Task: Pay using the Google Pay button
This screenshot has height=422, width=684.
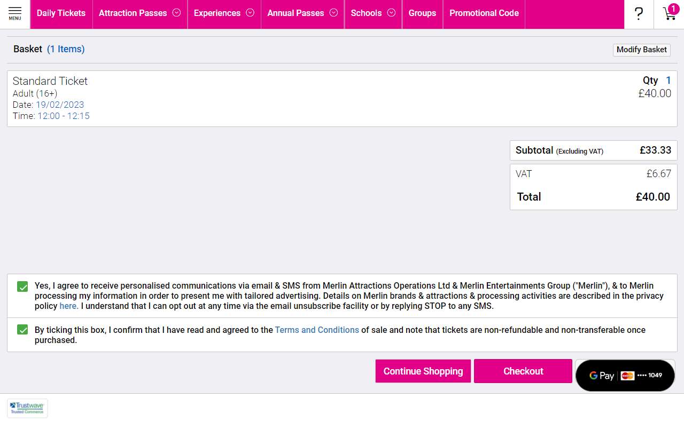Action: (625, 375)
